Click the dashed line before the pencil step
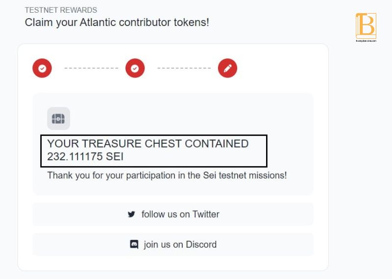This screenshot has width=392, height=279. [x=184, y=68]
